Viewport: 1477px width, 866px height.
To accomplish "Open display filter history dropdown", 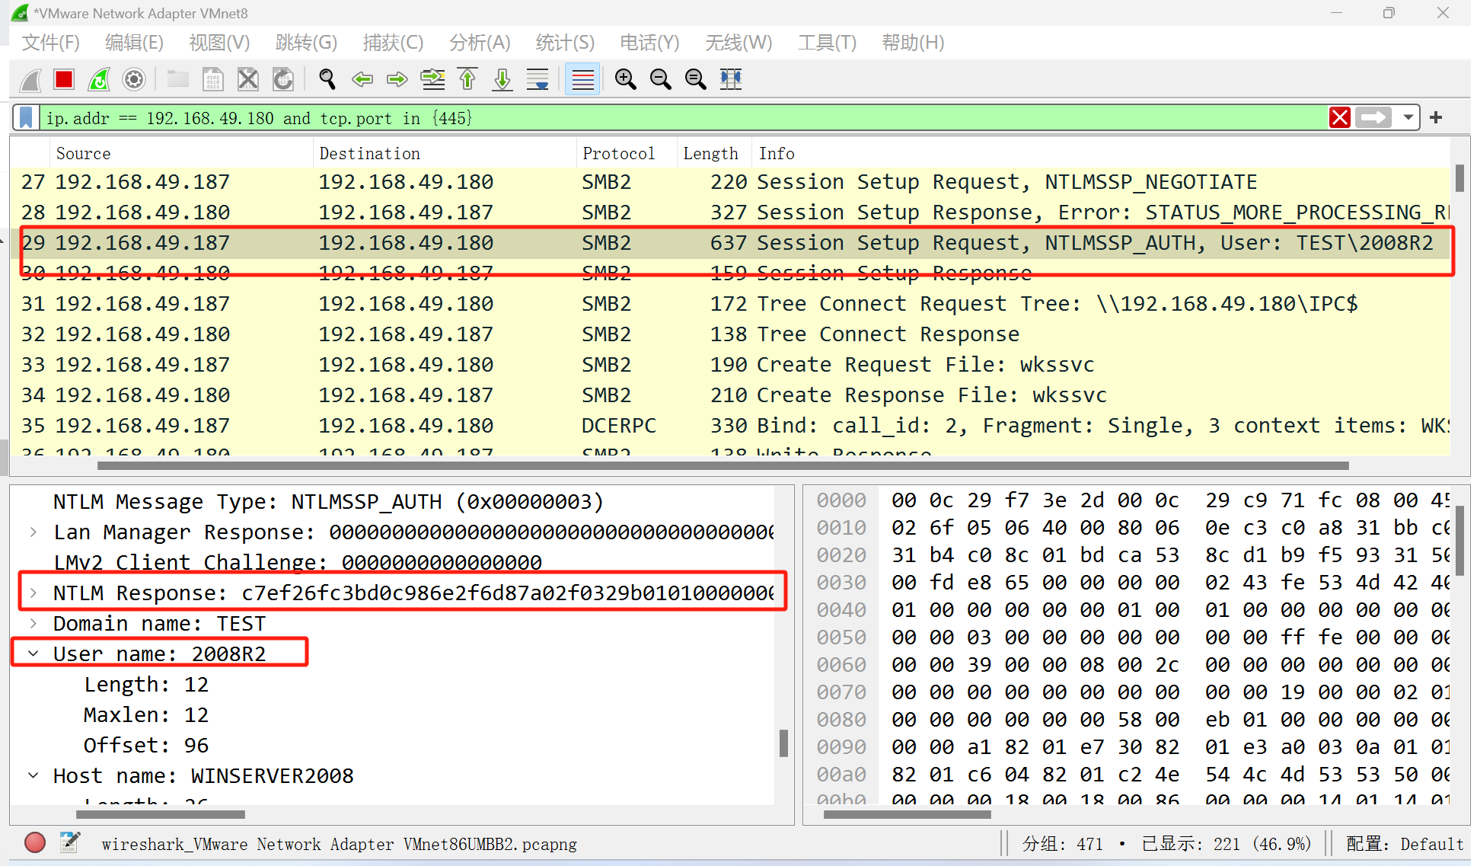I will 1408,117.
